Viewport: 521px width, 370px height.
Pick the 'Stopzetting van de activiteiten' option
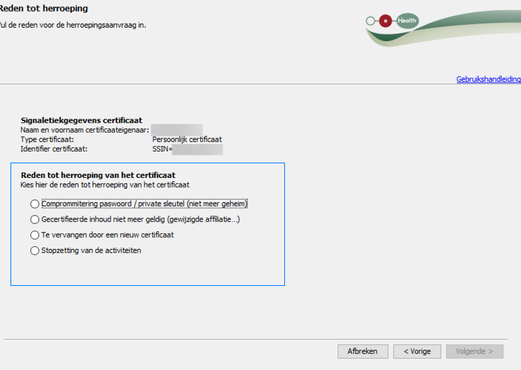(x=35, y=251)
